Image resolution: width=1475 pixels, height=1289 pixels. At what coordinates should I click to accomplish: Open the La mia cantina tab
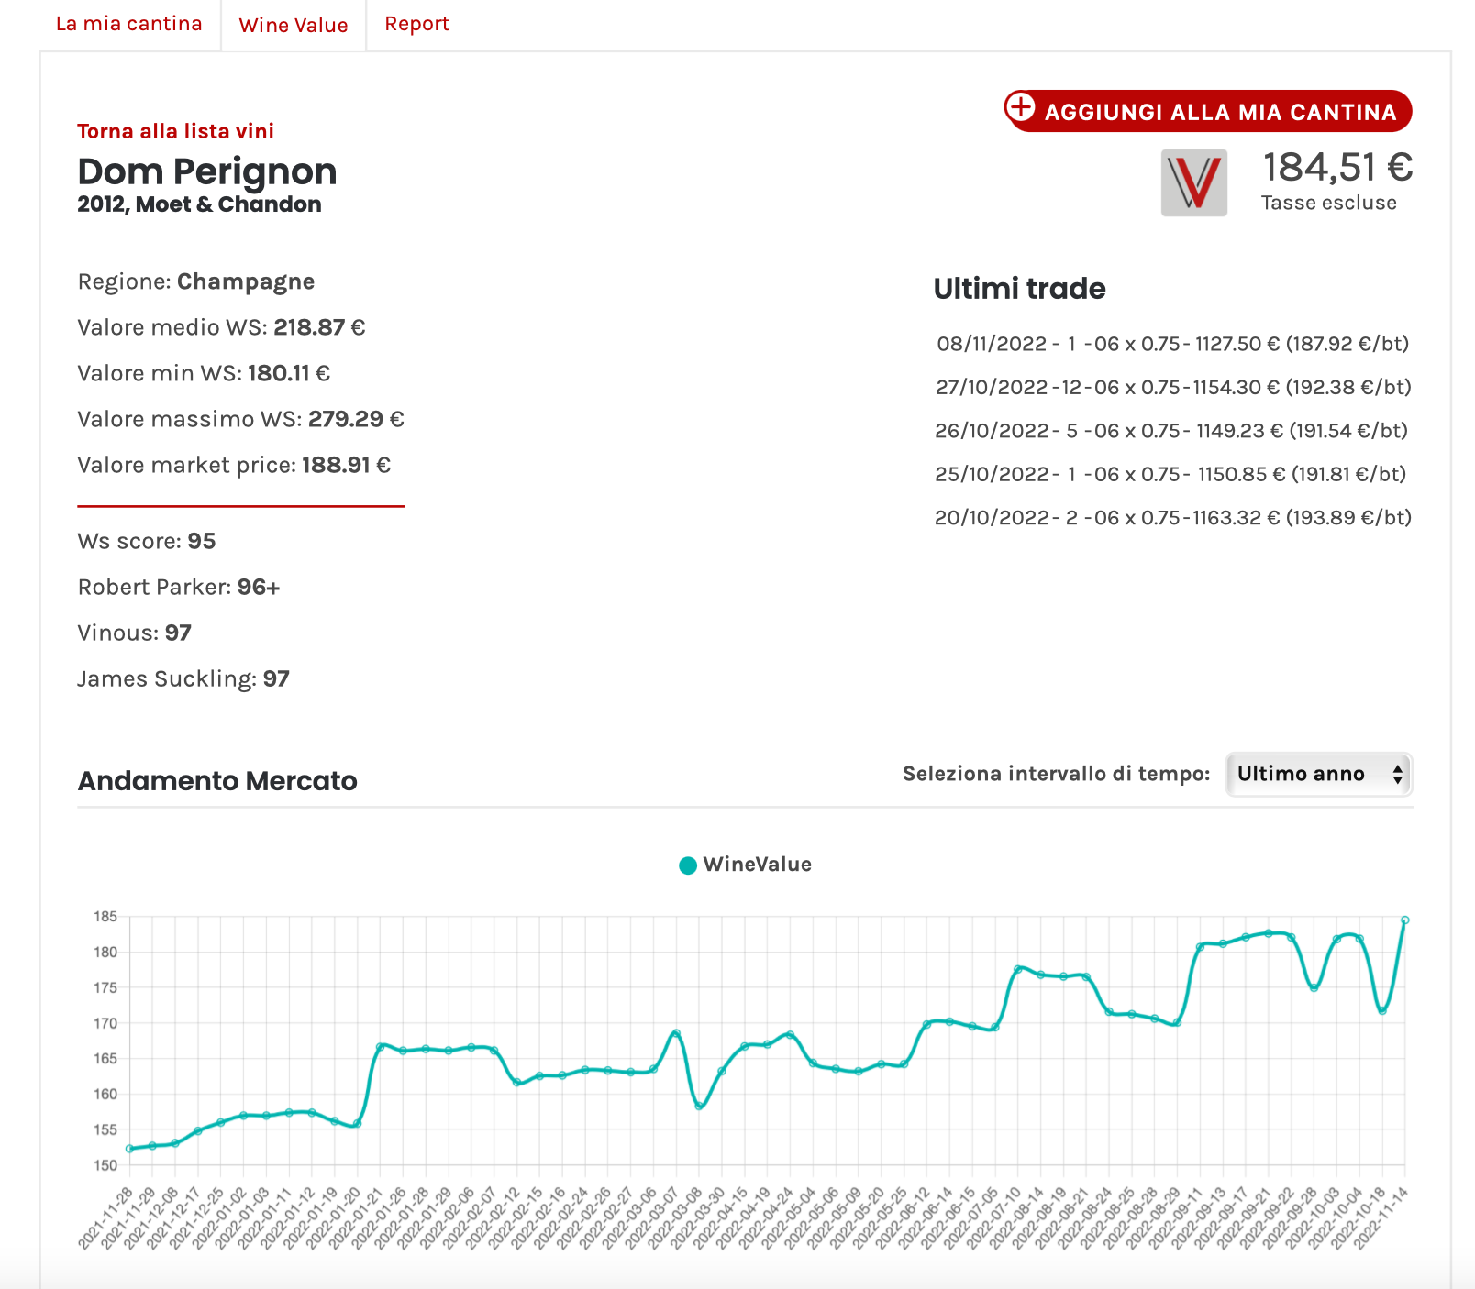click(128, 24)
